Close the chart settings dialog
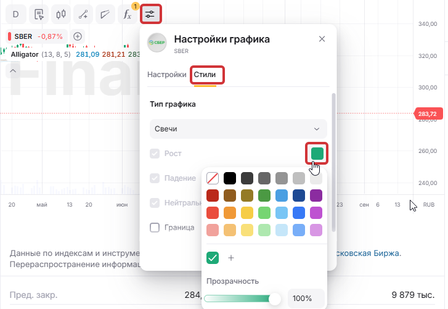The width and height of the screenshot is (448, 309). [x=322, y=39]
